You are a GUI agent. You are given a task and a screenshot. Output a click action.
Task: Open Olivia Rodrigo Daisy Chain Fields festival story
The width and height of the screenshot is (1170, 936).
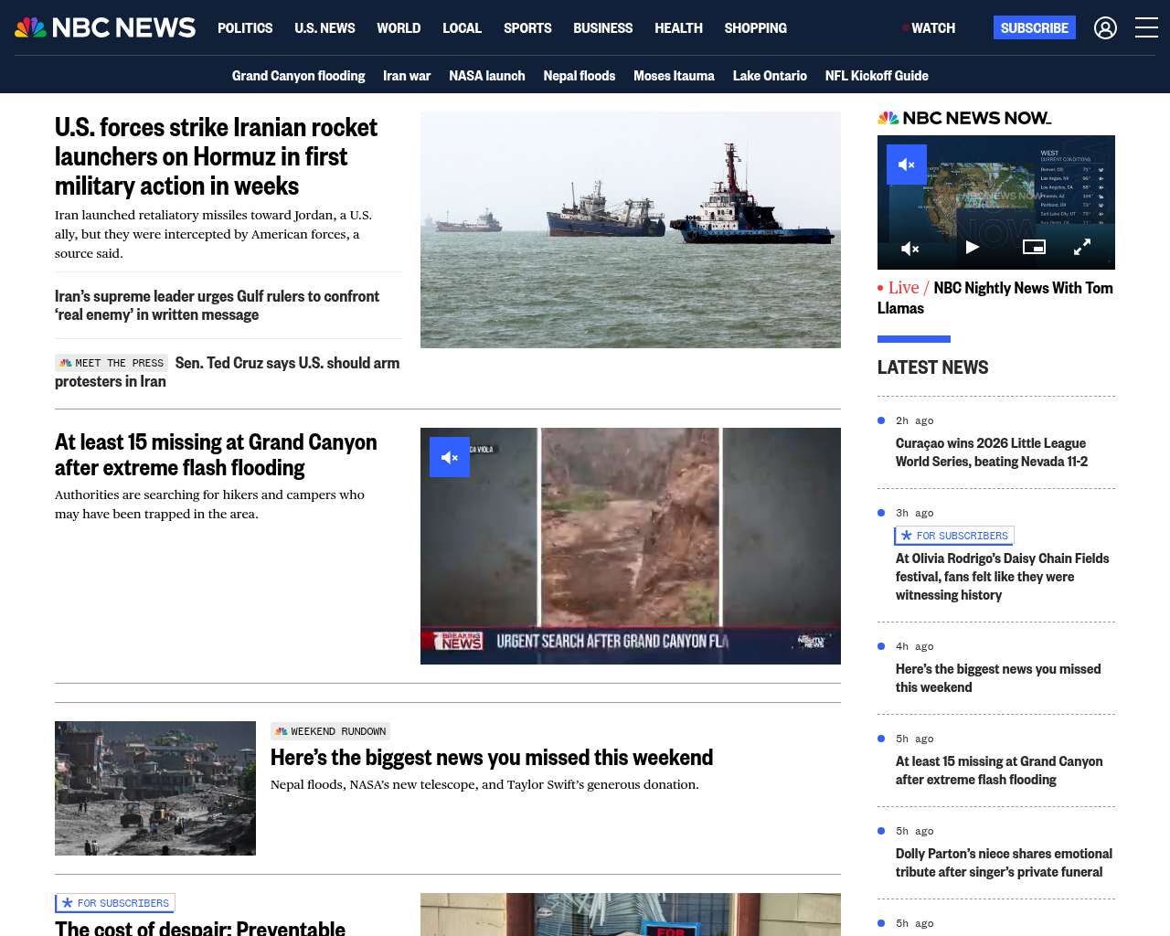point(1002,577)
